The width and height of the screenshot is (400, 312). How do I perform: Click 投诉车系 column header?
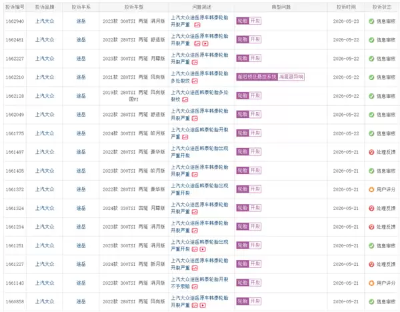[x=81, y=7]
